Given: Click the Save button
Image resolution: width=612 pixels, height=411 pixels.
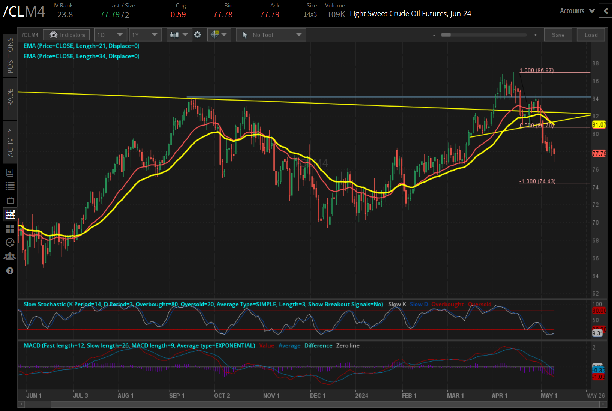Looking at the screenshot, I should [x=558, y=34].
